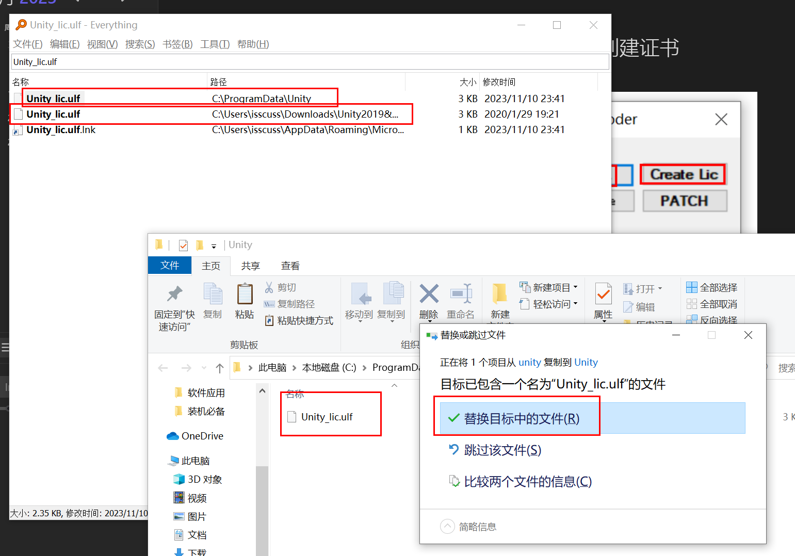The width and height of the screenshot is (795, 556).
Task: Click the PATCH button
Action: (685, 201)
